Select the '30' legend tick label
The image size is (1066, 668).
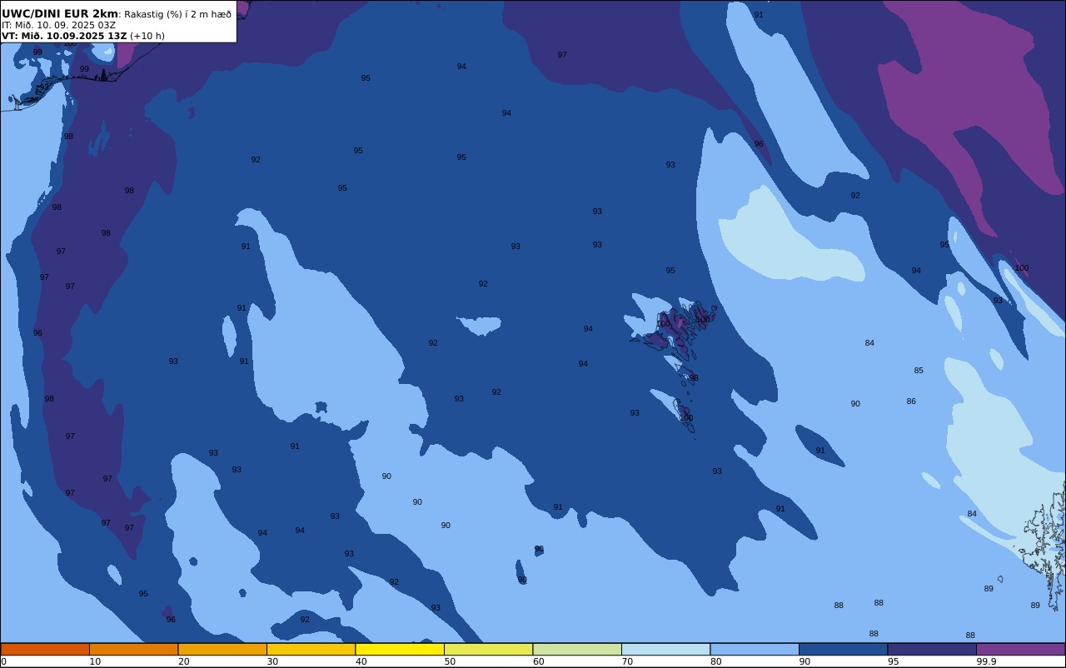tap(272, 661)
